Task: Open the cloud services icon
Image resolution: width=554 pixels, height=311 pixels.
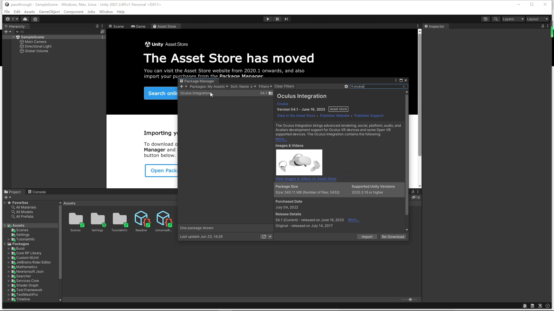Action: tap(25, 19)
